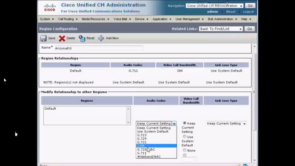
Task: Choose the highlighted GSM codec option
Action: (156, 146)
